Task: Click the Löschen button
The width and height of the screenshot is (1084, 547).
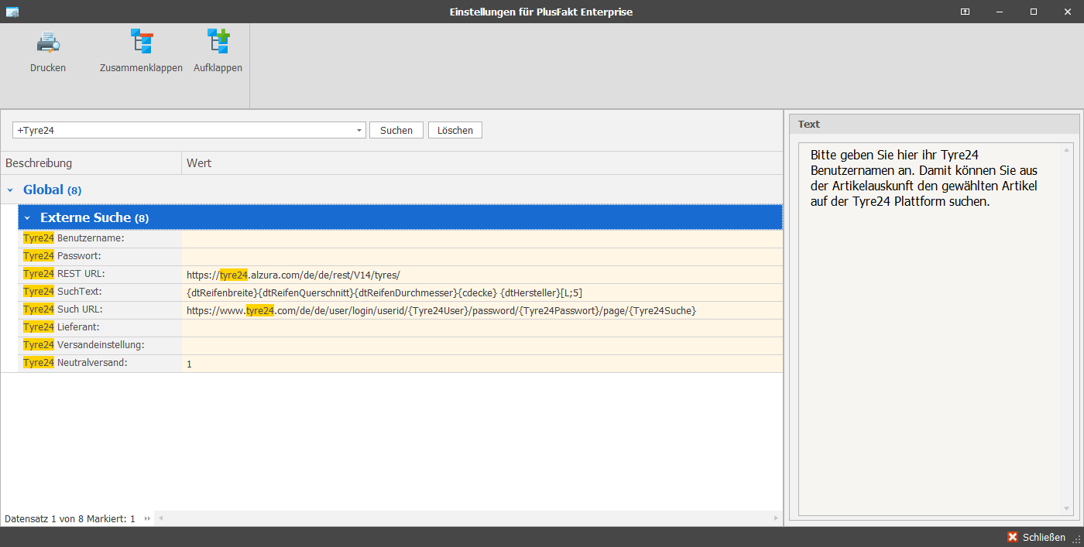Action: point(455,130)
